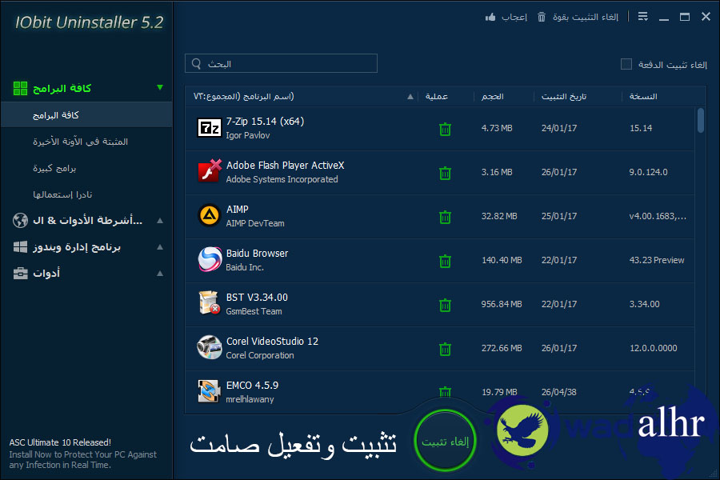
Task: Open recently installed programs list
Action: coord(80,142)
